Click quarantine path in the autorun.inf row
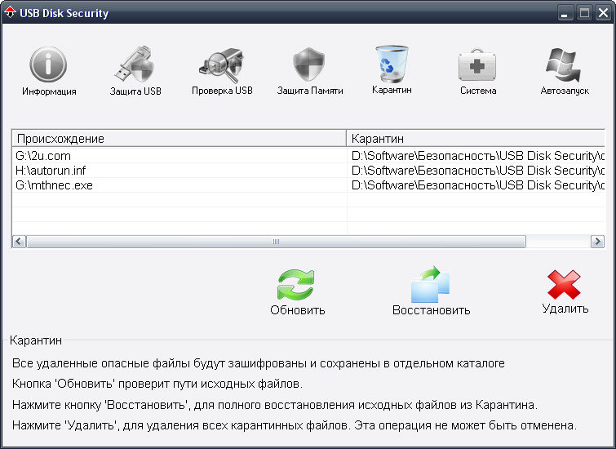 click(478, 171)
